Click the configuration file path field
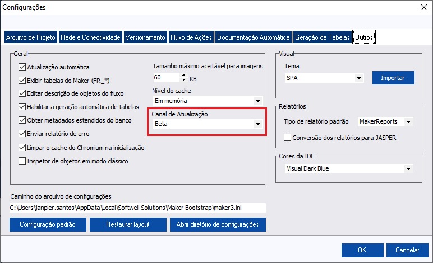 (x=137, y=208)
